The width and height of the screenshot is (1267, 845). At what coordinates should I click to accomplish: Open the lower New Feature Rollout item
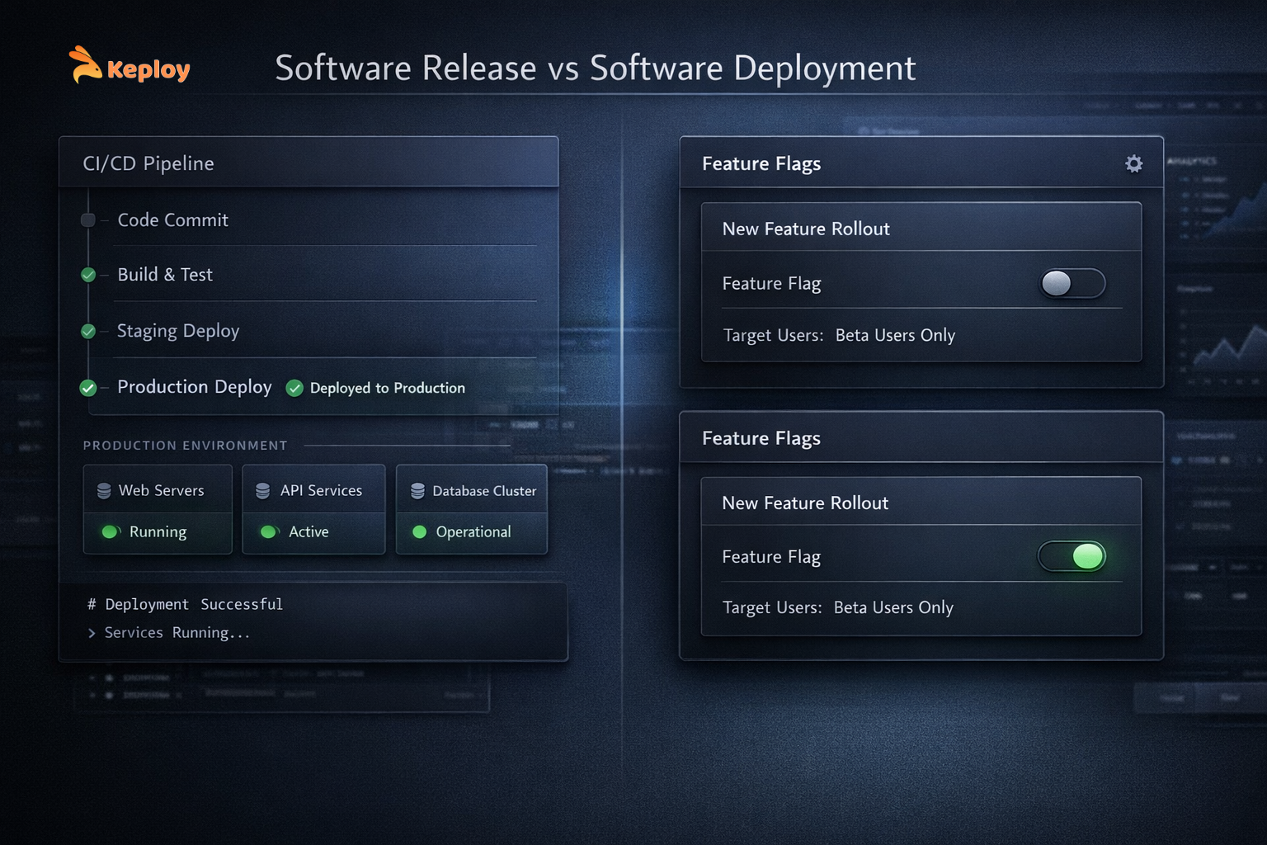click(x=806, y=503)
